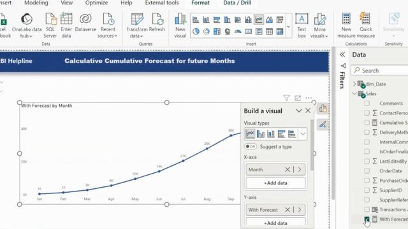Pick clustered column in Build a visual types
This screenshot has width=408, height=229.
coord(261,134)
